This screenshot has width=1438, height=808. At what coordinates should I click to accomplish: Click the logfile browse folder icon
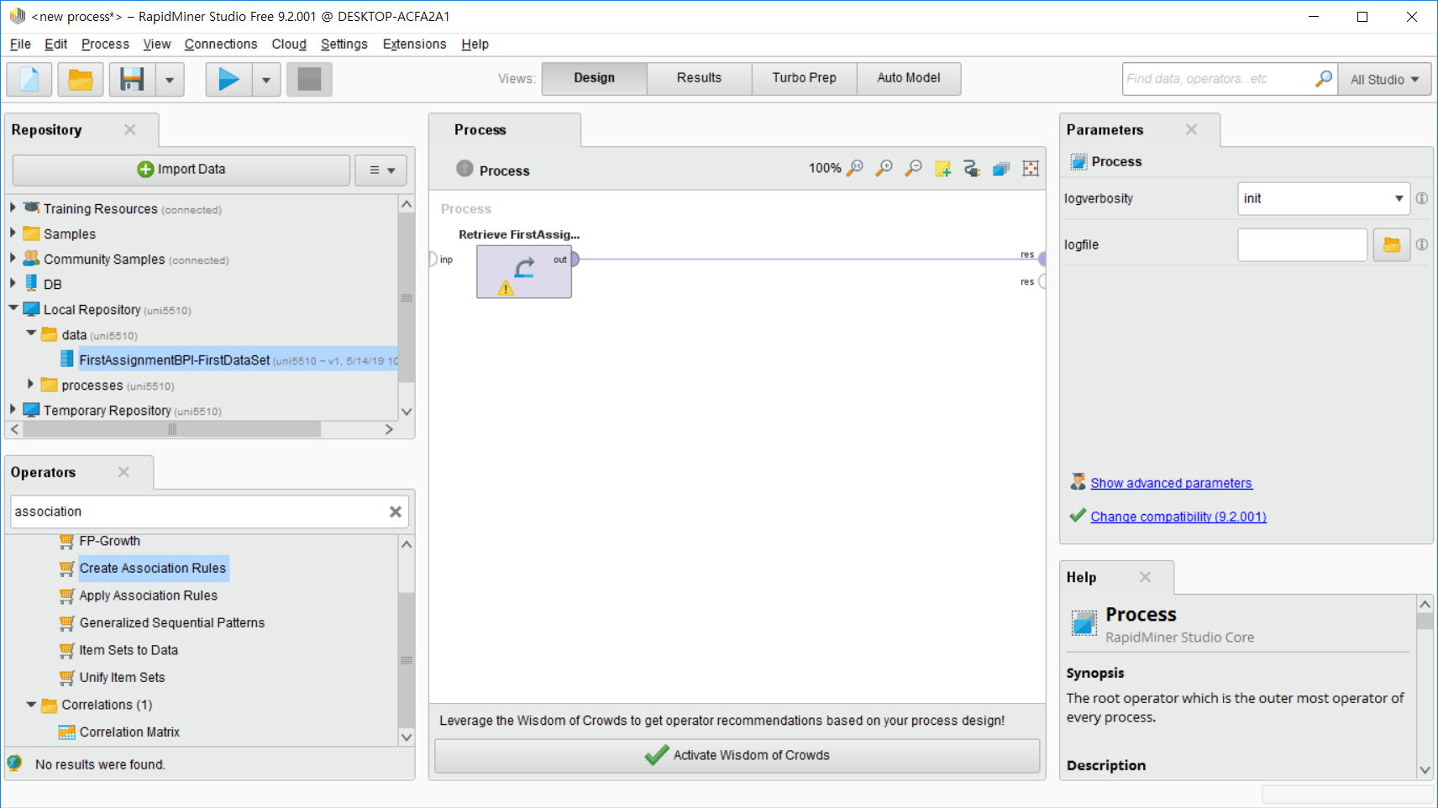point(1392,244)
